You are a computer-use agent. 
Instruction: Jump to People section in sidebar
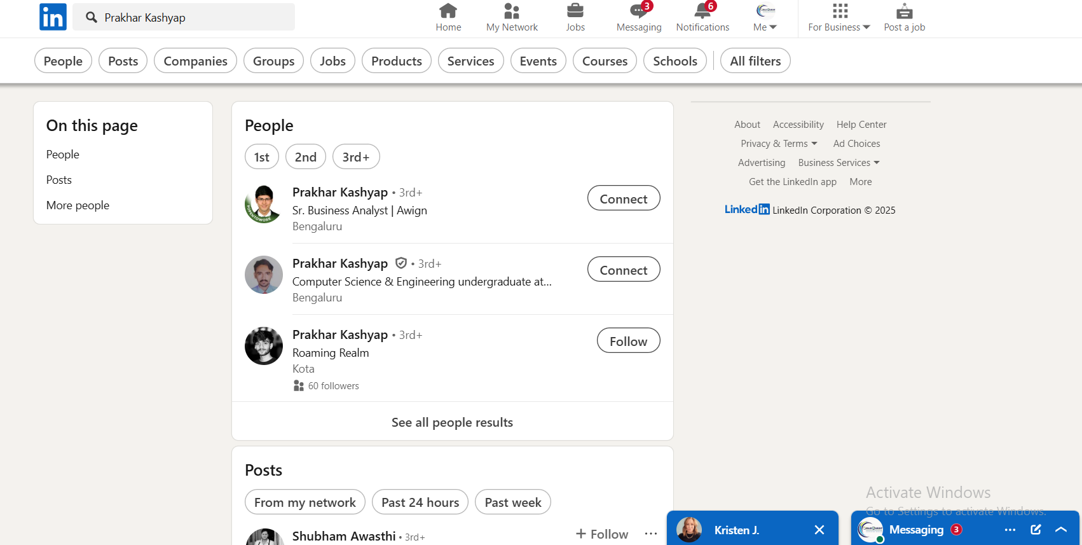point(63,155)
